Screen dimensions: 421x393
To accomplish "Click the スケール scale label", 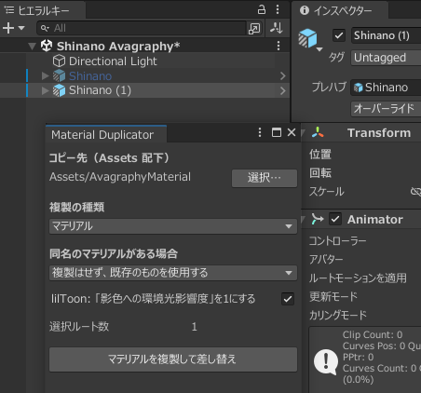I will [326, 192].
